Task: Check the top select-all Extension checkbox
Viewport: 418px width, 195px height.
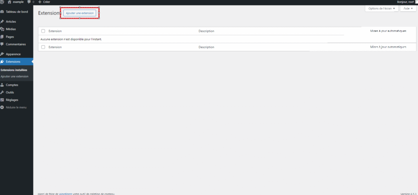Action: [x=43, y=31]
